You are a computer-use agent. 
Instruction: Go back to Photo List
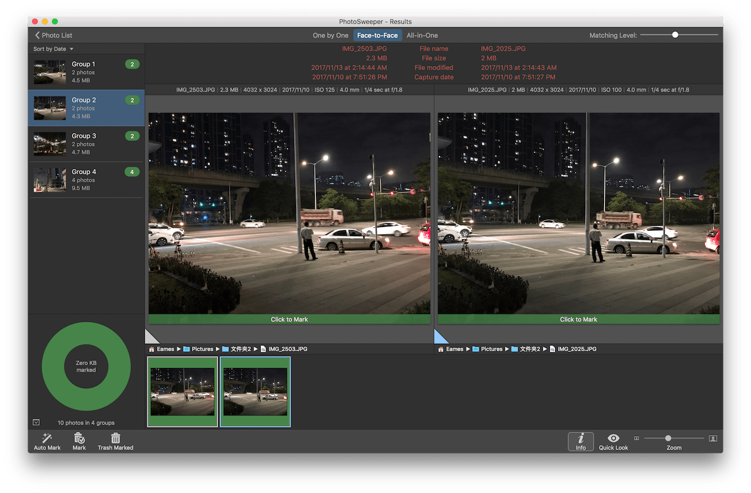point(54,35)
